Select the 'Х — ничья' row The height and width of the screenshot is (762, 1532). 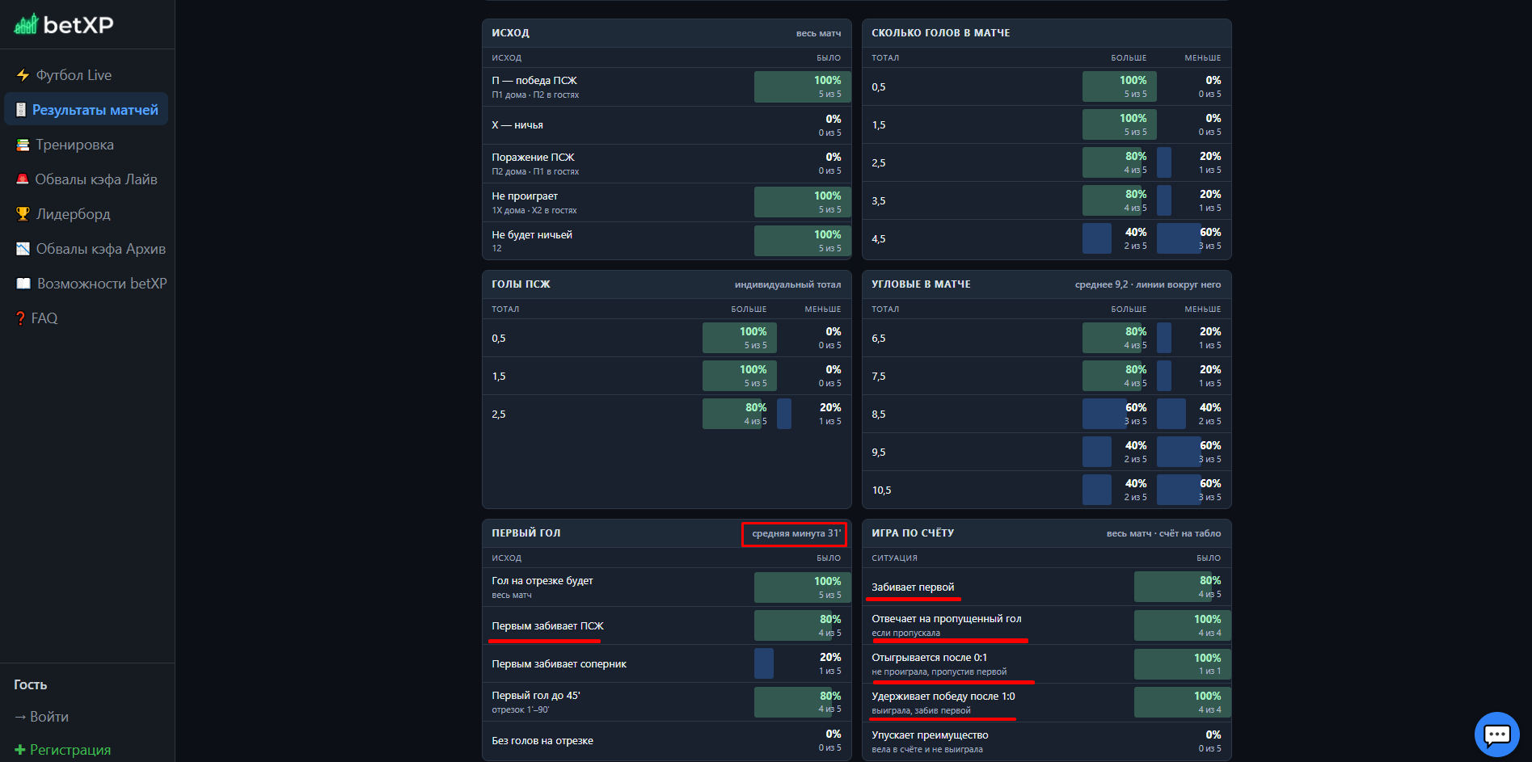[x=667, y=125]
